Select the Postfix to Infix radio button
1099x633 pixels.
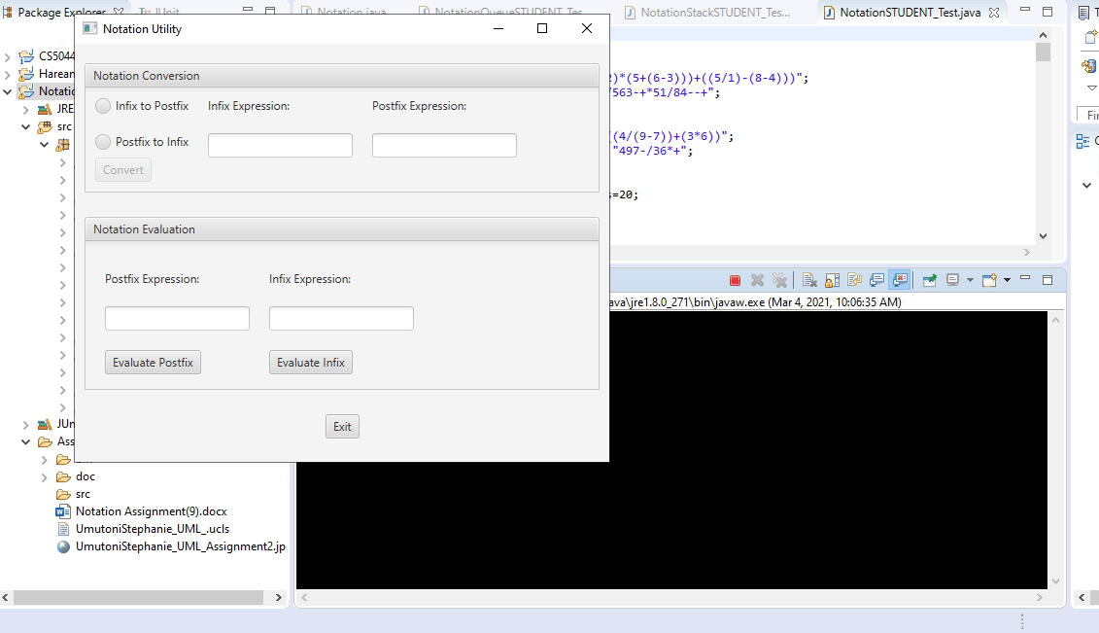[103, 142]
